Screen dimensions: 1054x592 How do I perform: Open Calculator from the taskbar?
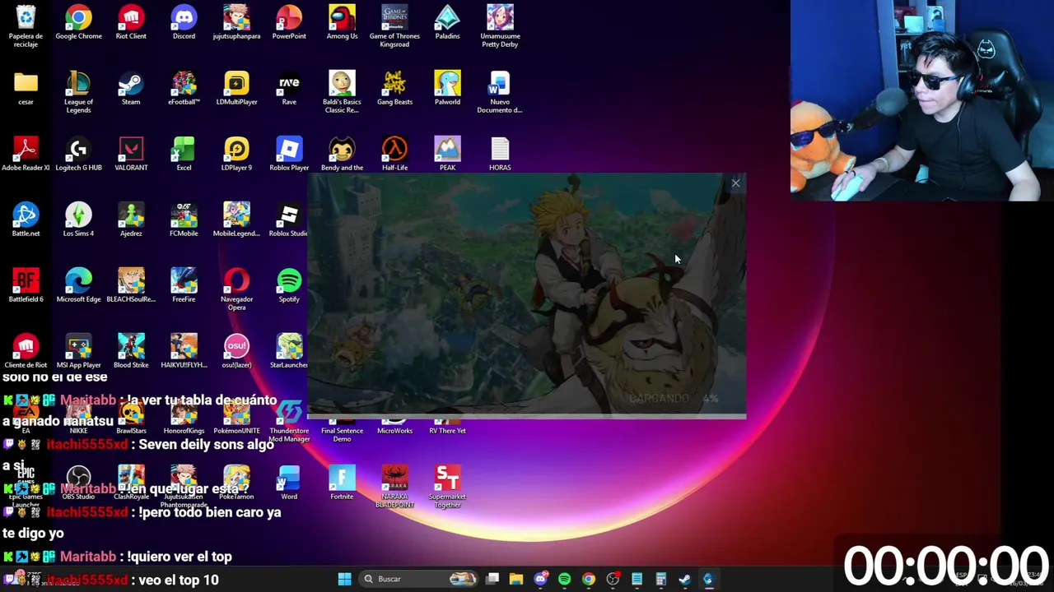point(660,579)
